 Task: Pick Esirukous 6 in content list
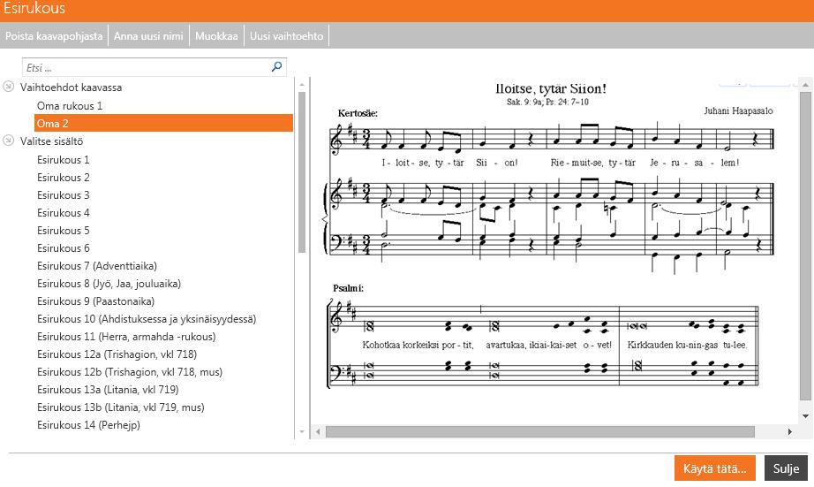coord(63,247)
